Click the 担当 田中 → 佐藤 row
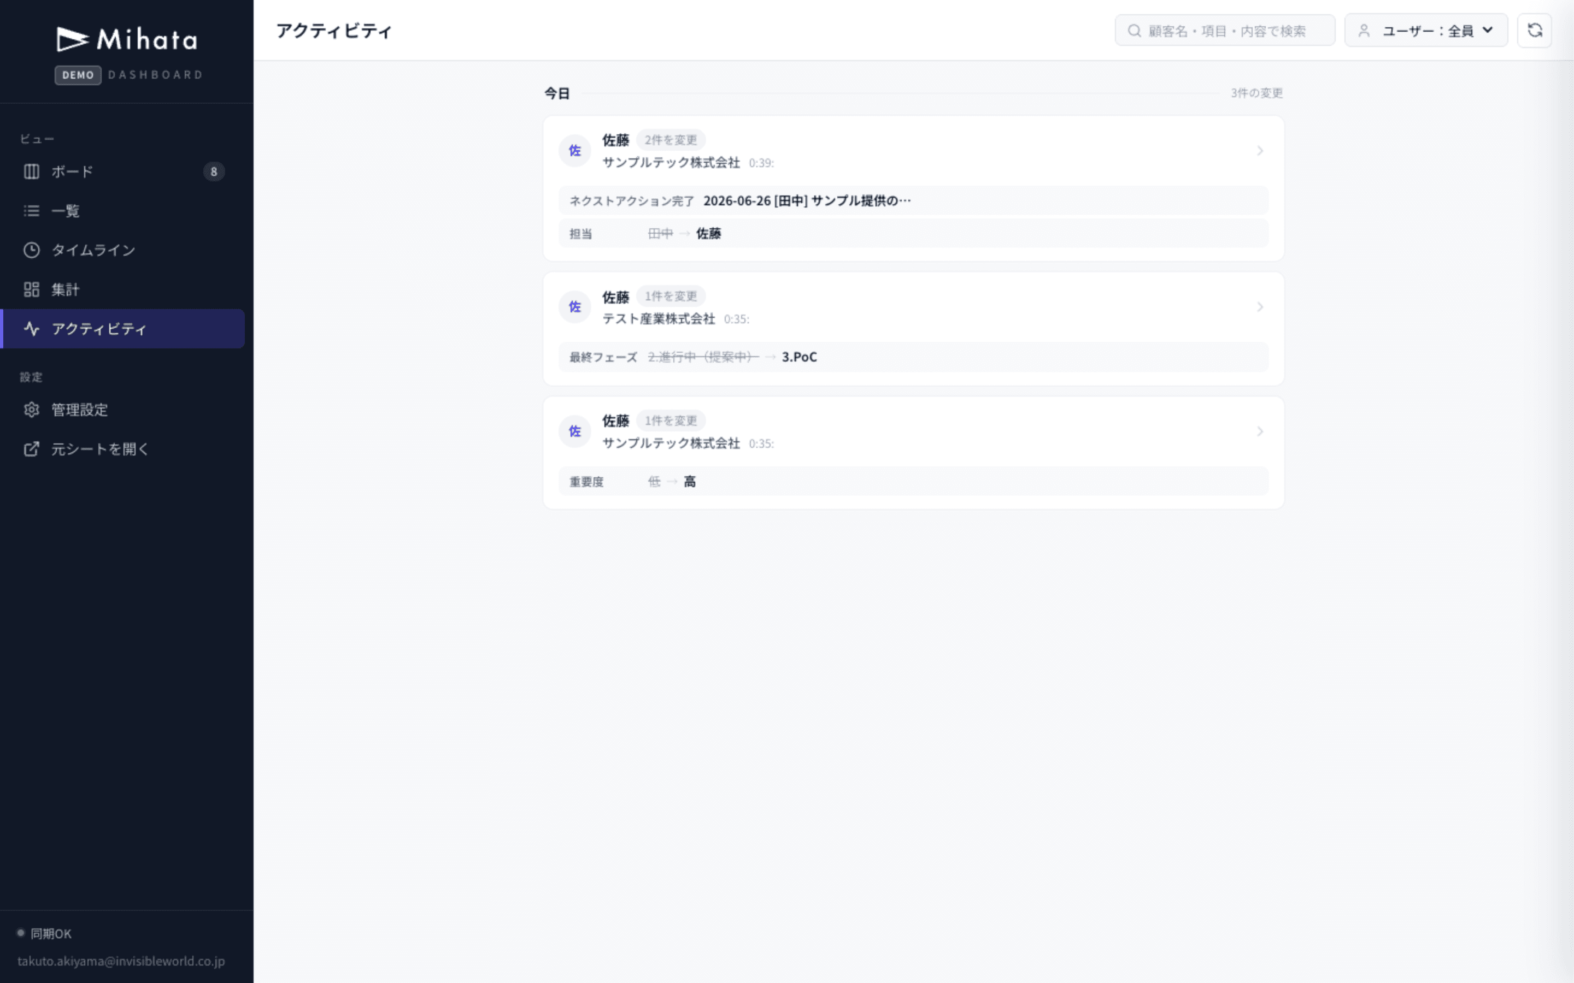Viewport: 1574px width, 983px height. point(913,233)
